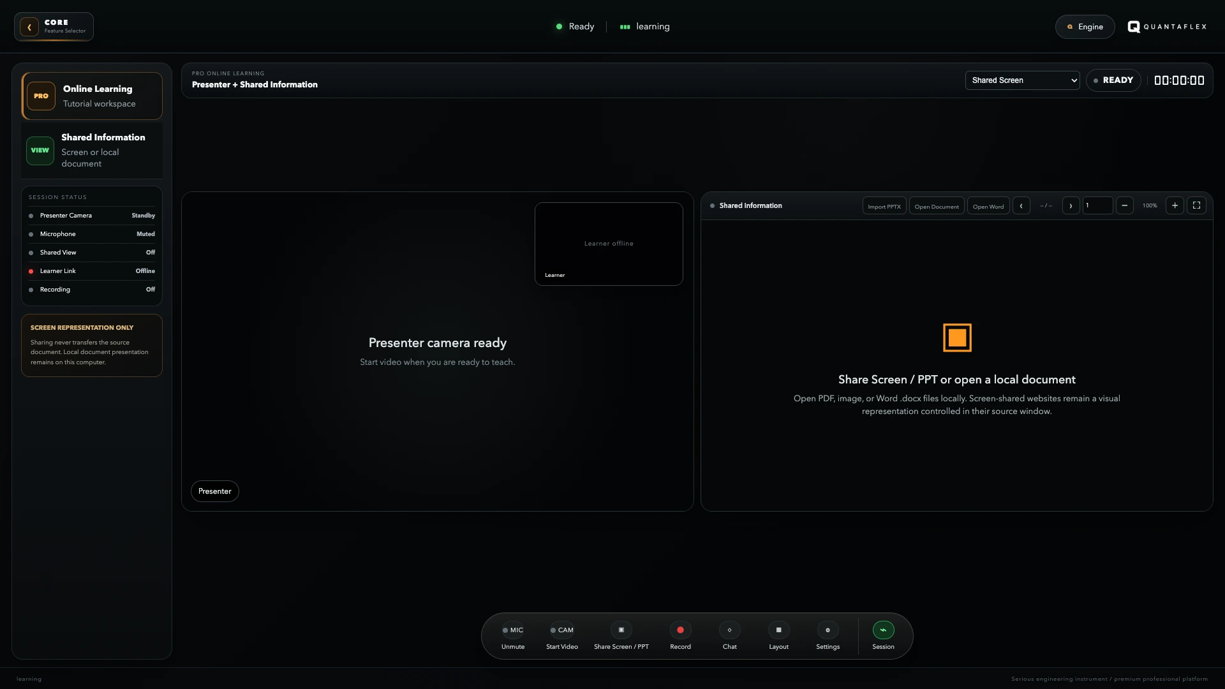Click the page number input field
This screenshot has height=689, width=1225.
tap(1097, 205)
